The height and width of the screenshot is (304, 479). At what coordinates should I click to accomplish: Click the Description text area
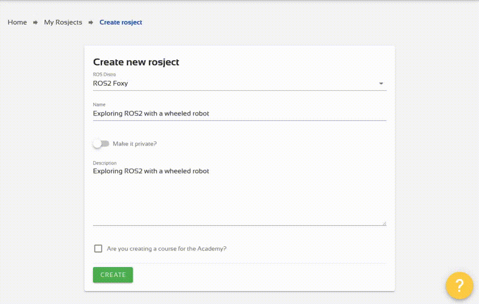click(239, 196)
